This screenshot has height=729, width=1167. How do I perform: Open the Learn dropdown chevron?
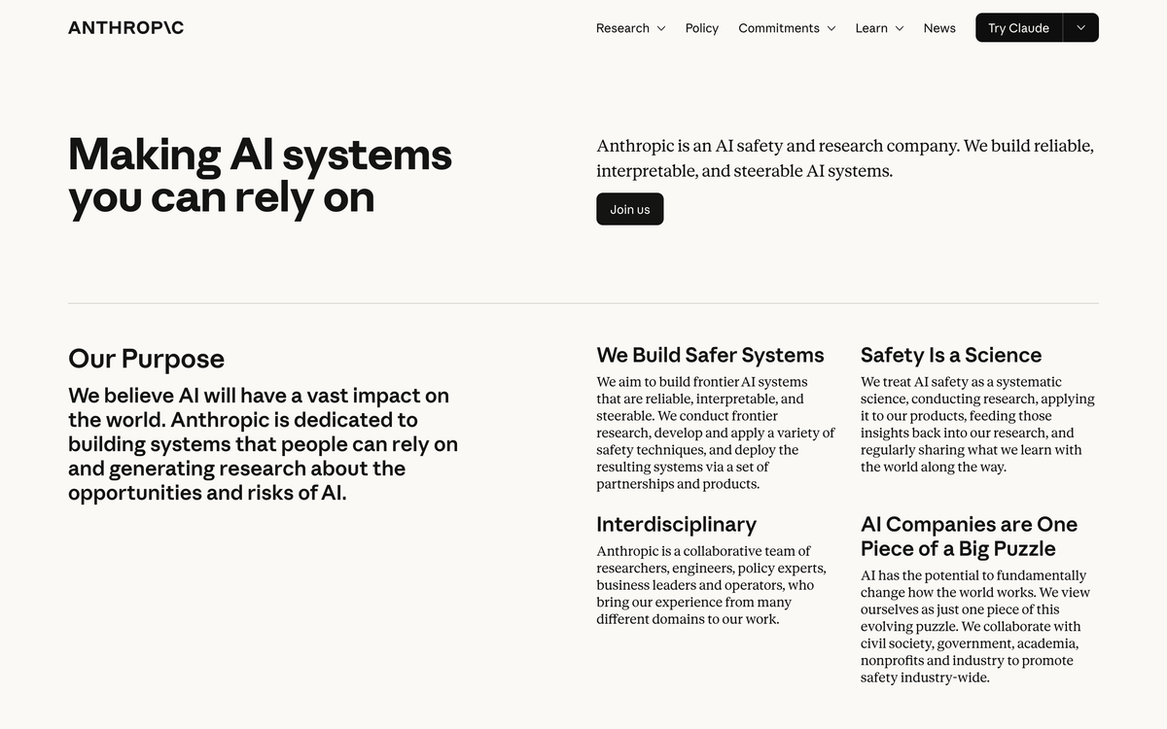tap(900, 28)
